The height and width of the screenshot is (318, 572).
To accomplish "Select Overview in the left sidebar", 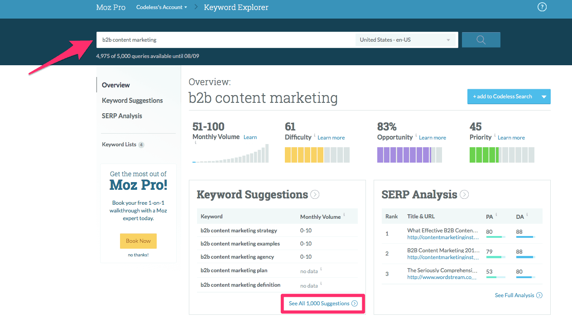I will pyautogui.click(x=116, y=85).
